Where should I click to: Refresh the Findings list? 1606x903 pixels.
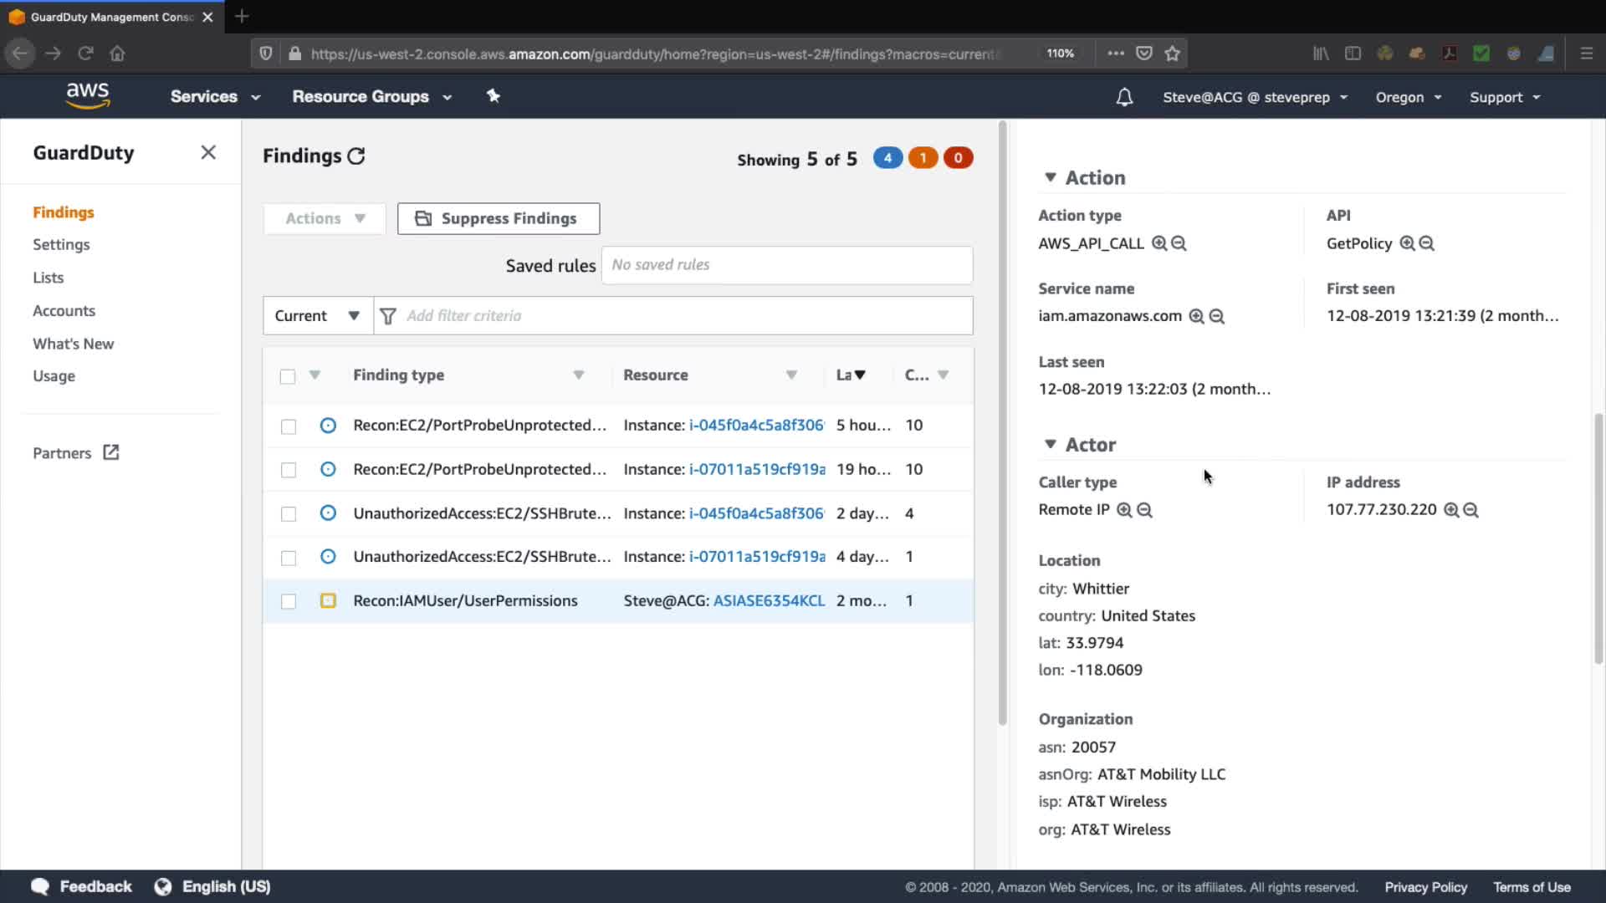point(356,156)
